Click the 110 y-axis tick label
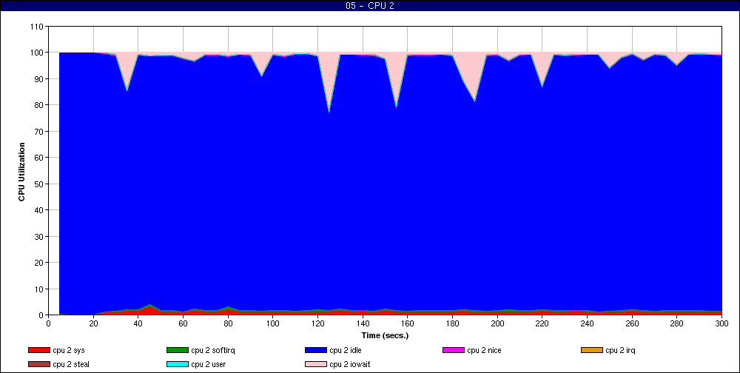Image resolution: width=740 pixels, height=373 pixels. click(x=36, y=27)
